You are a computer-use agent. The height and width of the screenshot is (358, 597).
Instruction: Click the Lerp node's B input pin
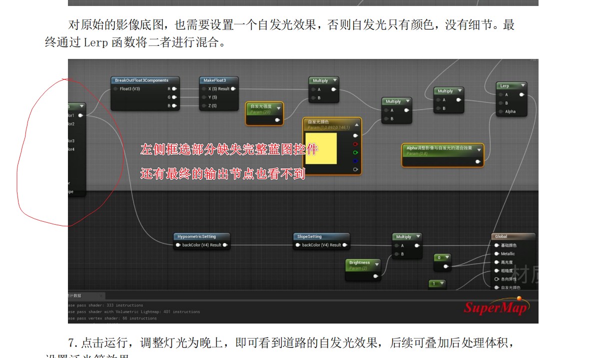click(x=500, y=103)
